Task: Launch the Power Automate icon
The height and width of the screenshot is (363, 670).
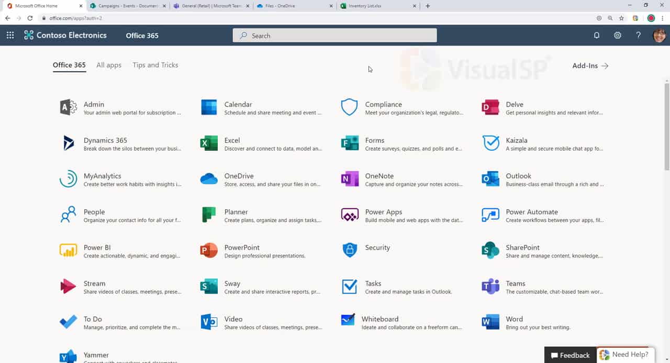Action: pos(490,214)
